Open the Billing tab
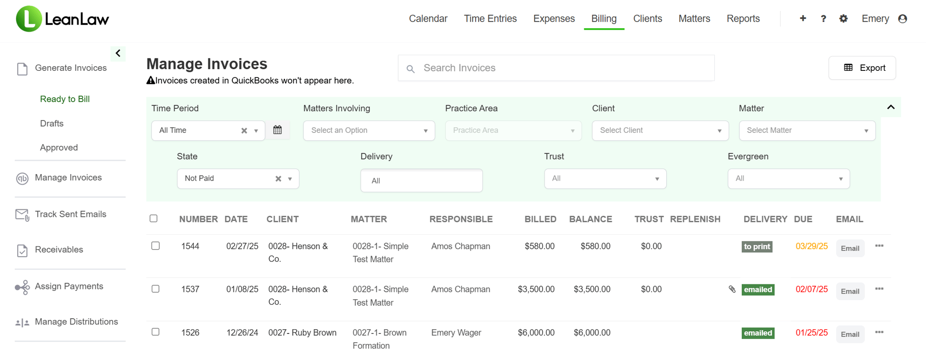The image size is (926, 352). [604, 19]
